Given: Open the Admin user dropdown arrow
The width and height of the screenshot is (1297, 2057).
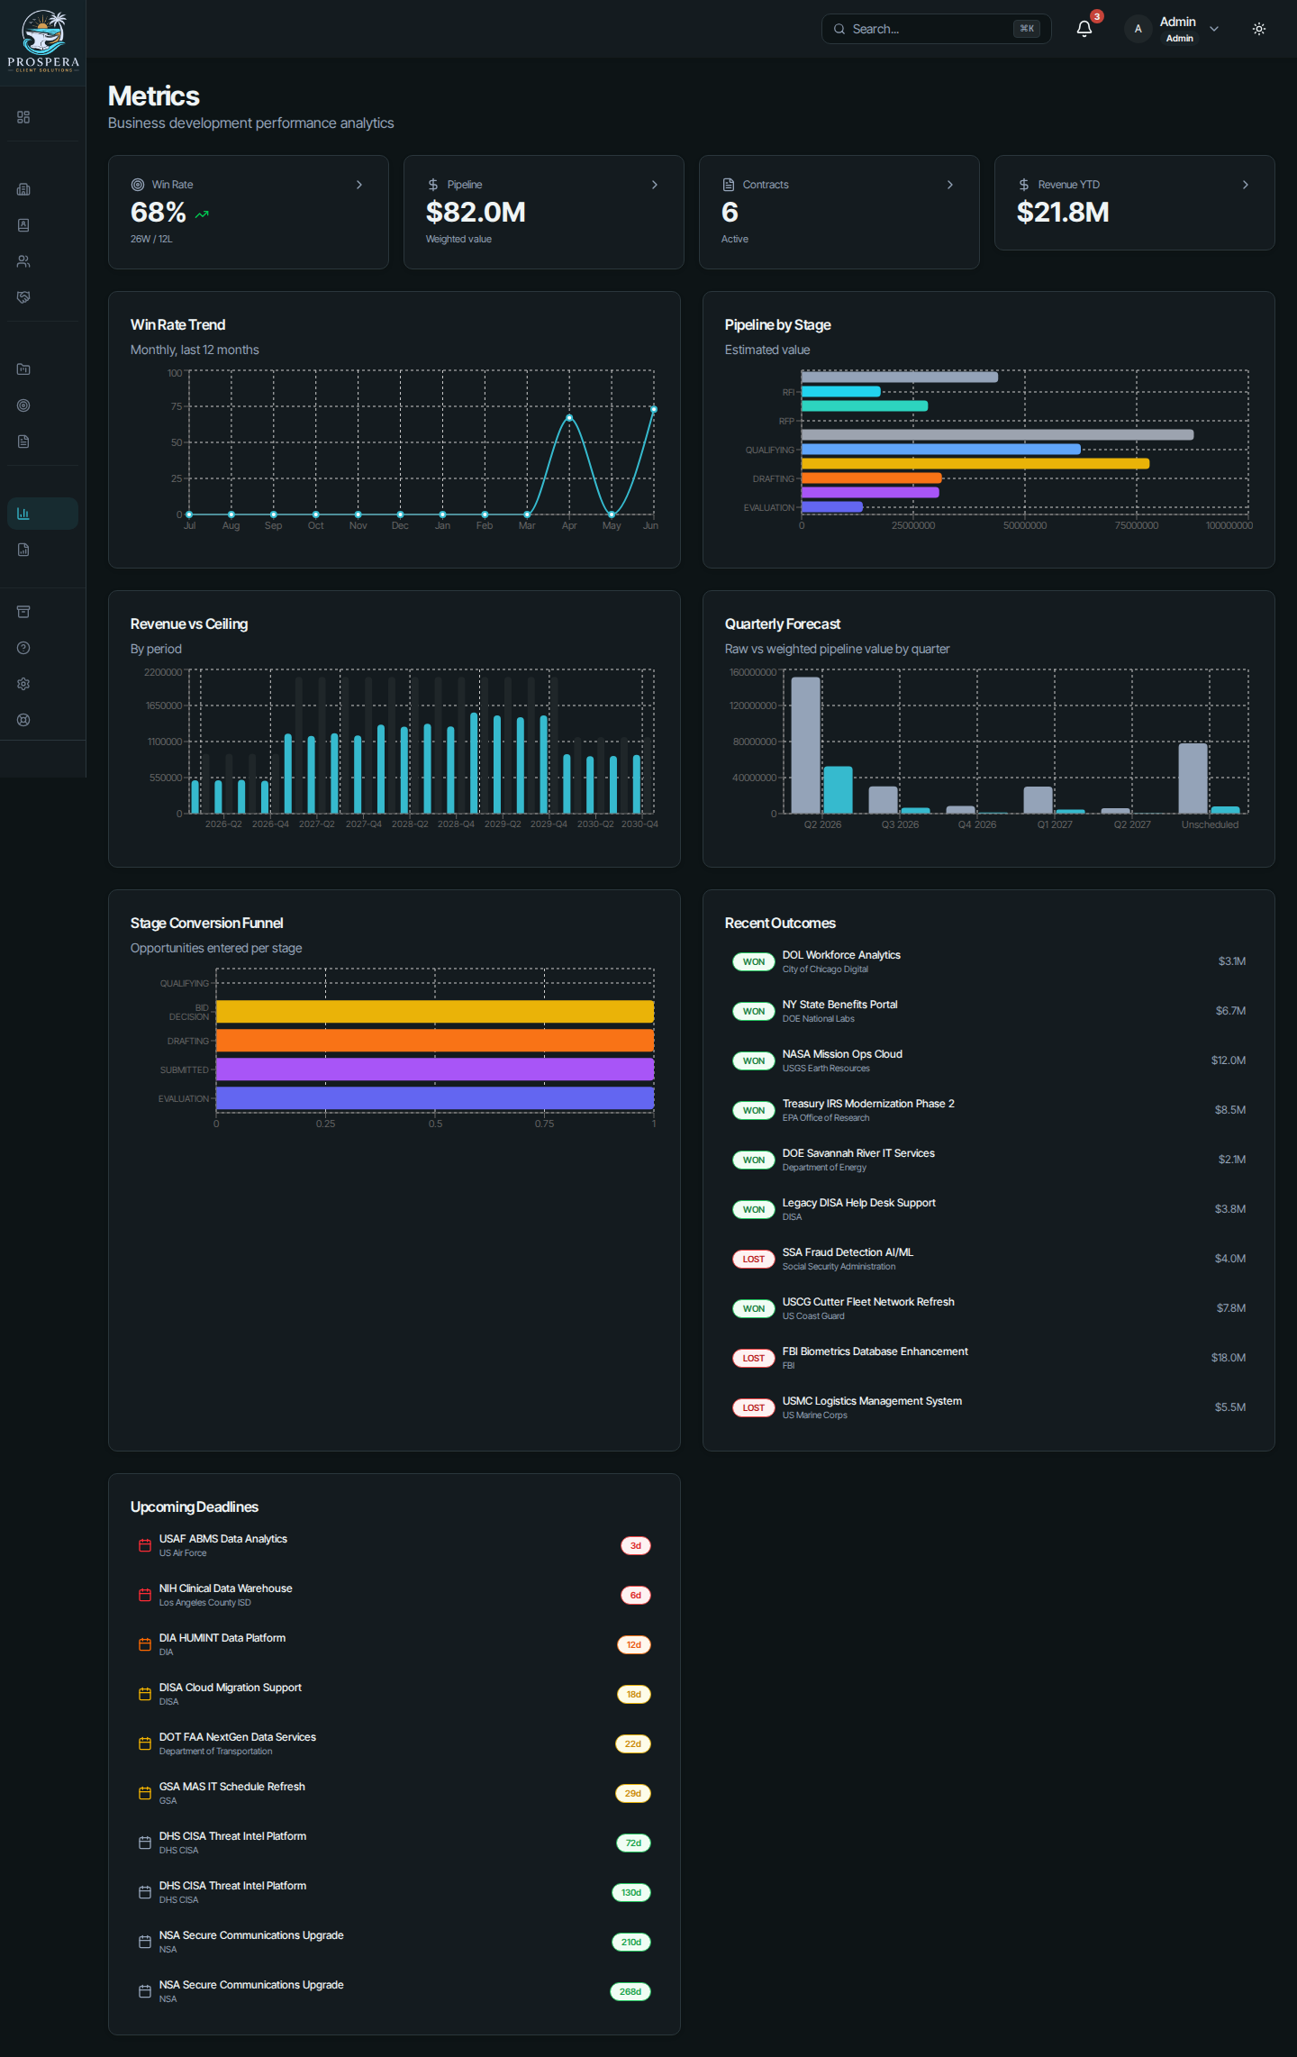Looking at the screenshot, I should [x=1214, y=29].
